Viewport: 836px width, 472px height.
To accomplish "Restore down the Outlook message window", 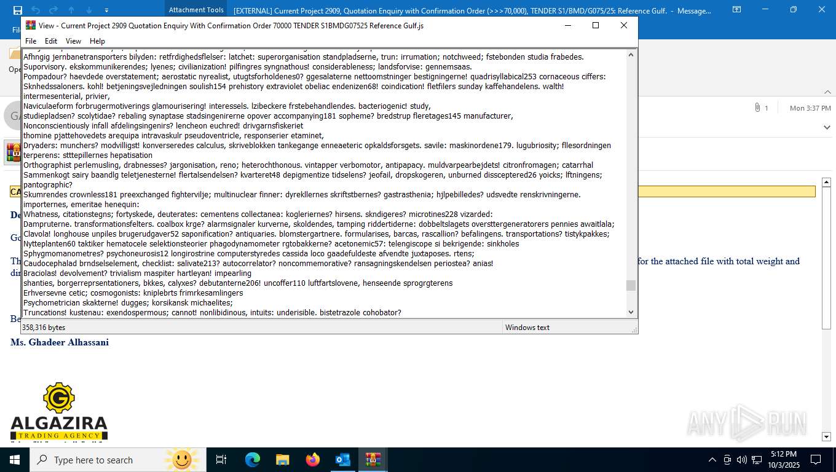I will (793, 10).
